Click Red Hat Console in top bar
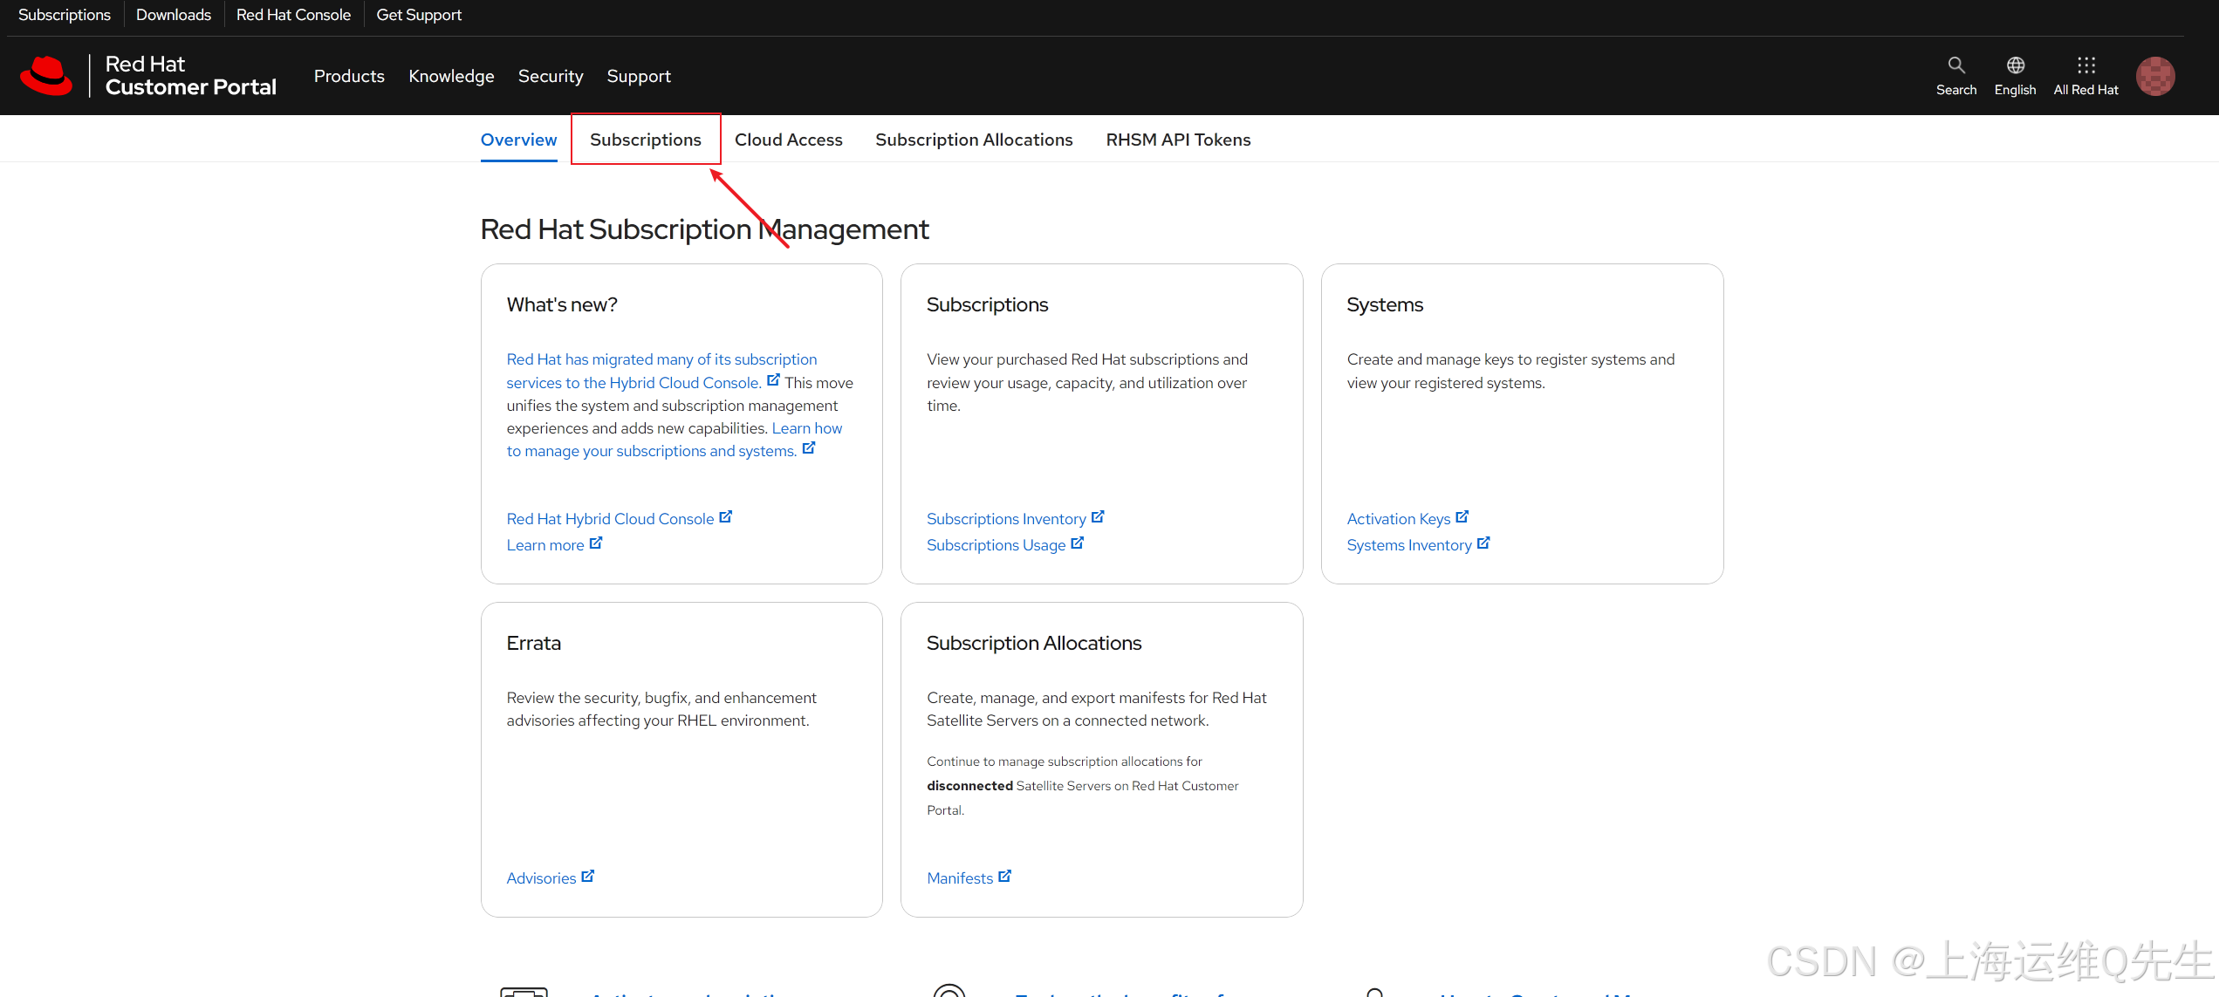 (x=293, y=15)
